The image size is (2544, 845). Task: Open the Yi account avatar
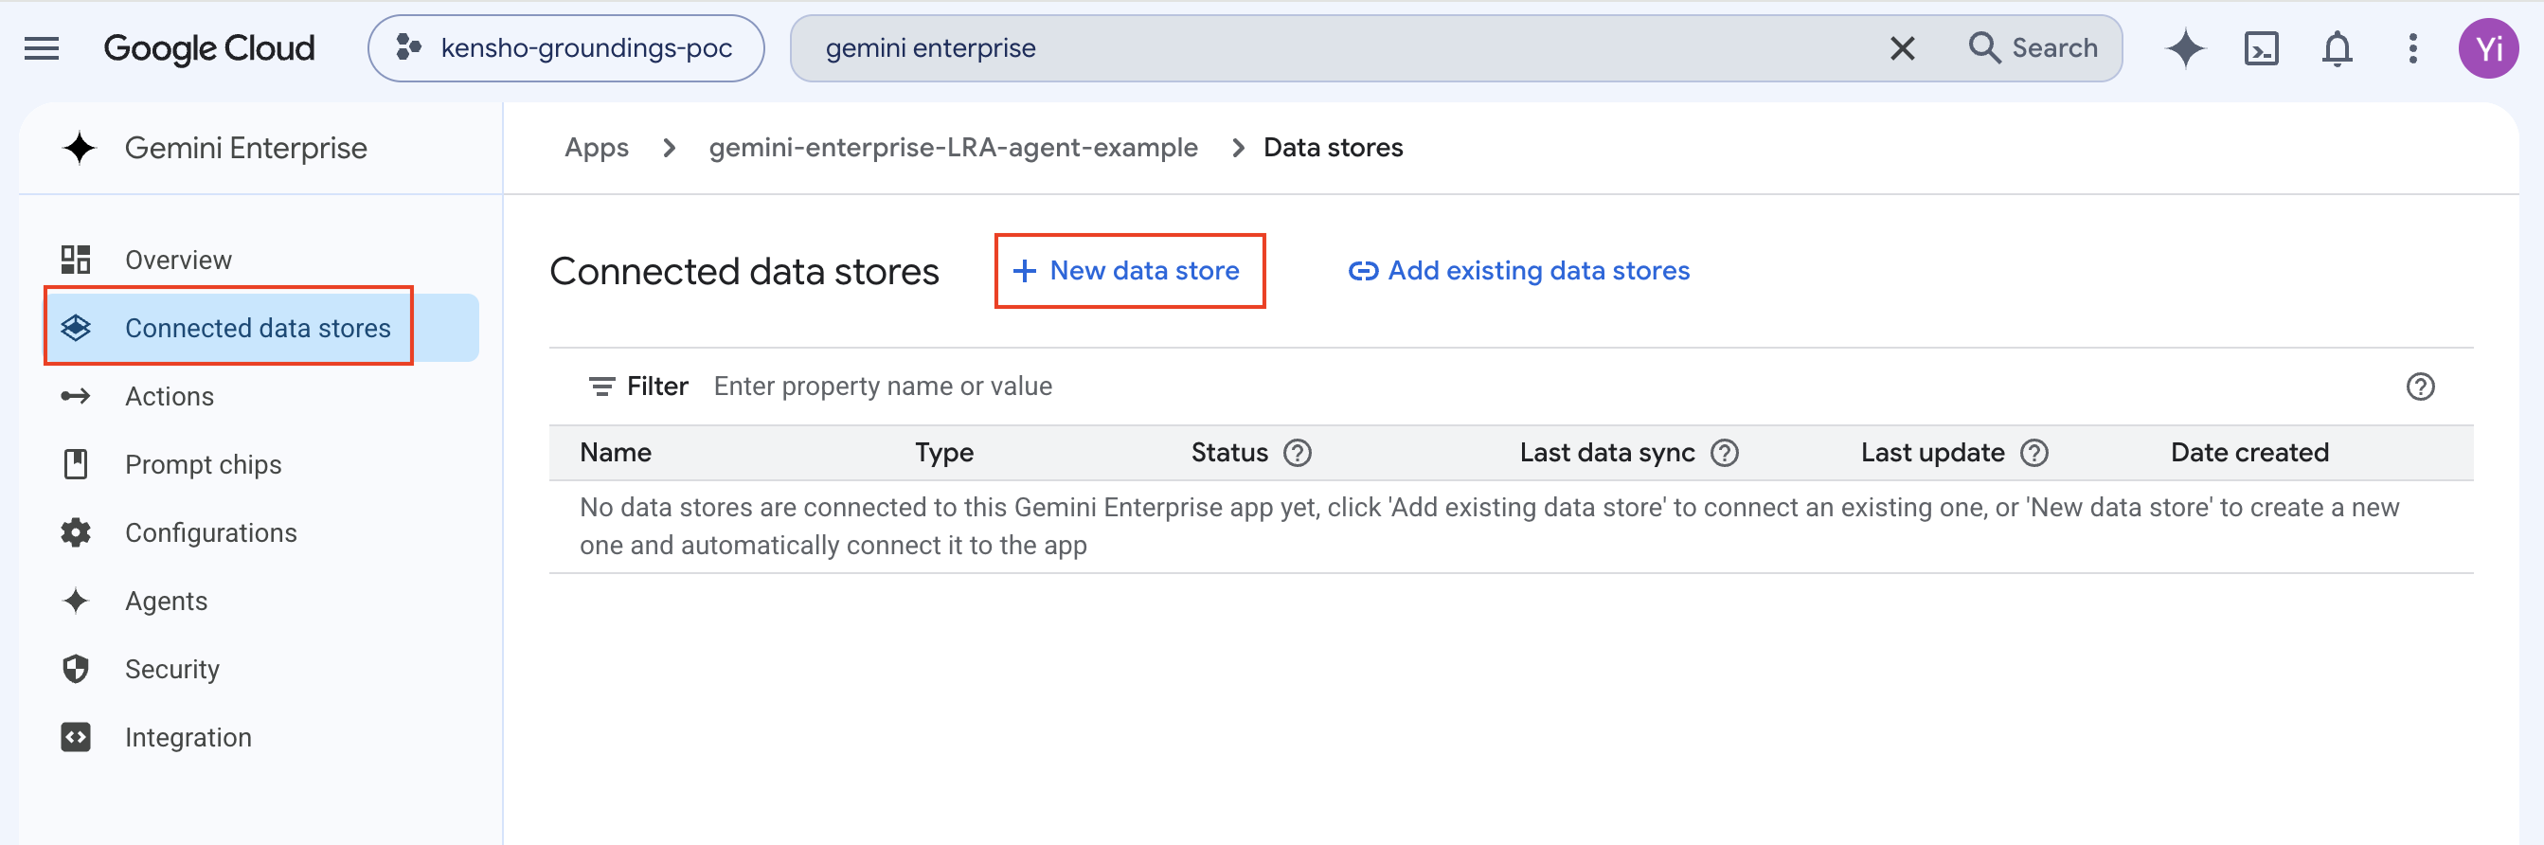tap(2488, 47)
